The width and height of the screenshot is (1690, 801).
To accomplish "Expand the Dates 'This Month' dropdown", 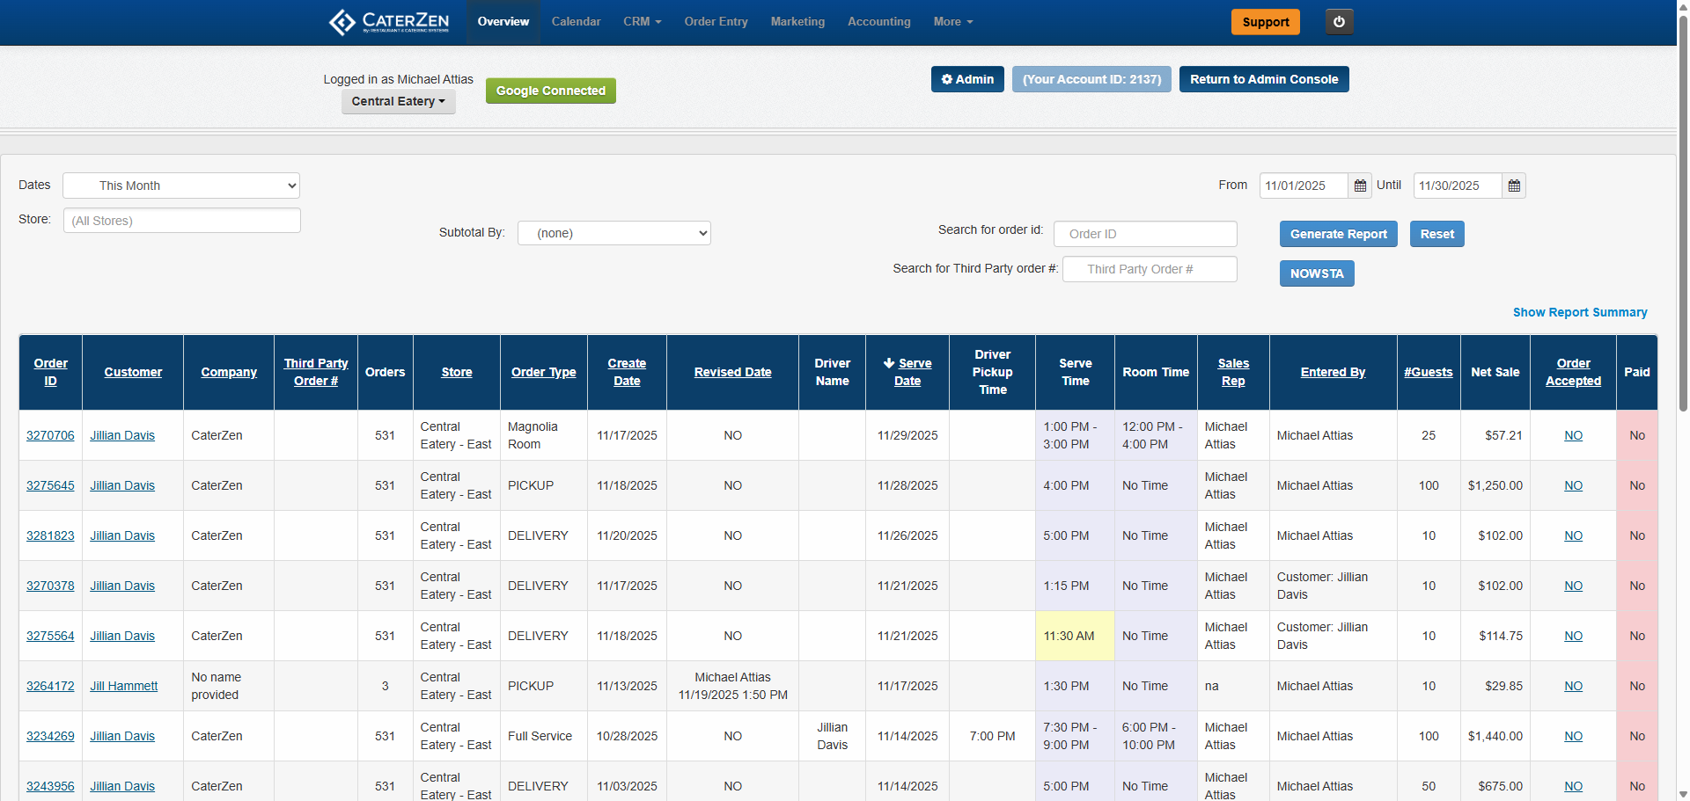I will coord(181,186).
